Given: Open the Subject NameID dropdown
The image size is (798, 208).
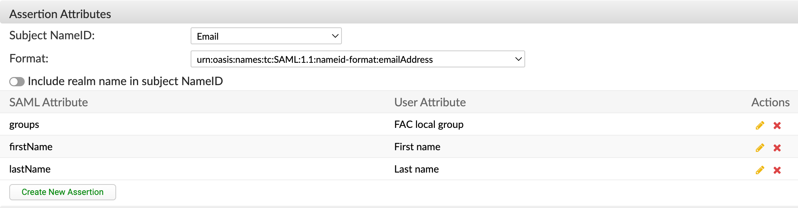Looking at the screenshot, I should coord(266,36).
